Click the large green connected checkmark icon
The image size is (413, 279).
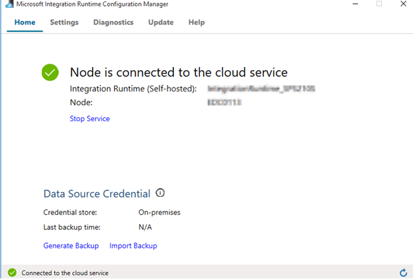coord(50,72)
